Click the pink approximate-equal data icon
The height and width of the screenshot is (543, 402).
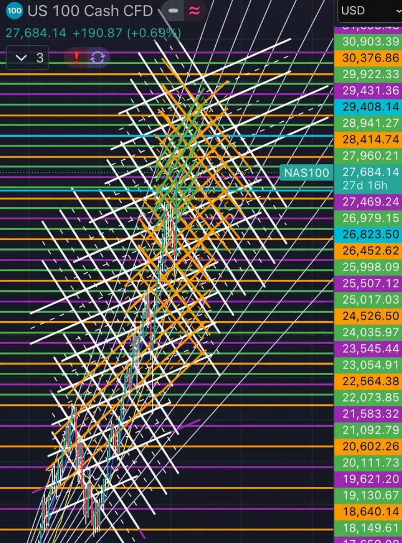(x=194, y=11)
